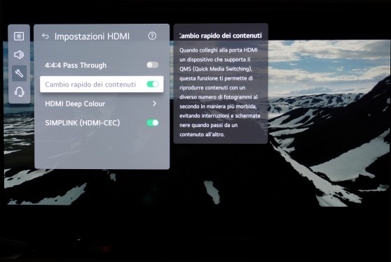
Task: Go back using the return arrow icon
Action: coord(46,36)
